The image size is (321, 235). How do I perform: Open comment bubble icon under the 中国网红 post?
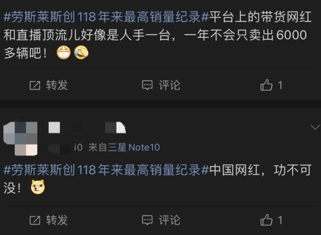147,220
